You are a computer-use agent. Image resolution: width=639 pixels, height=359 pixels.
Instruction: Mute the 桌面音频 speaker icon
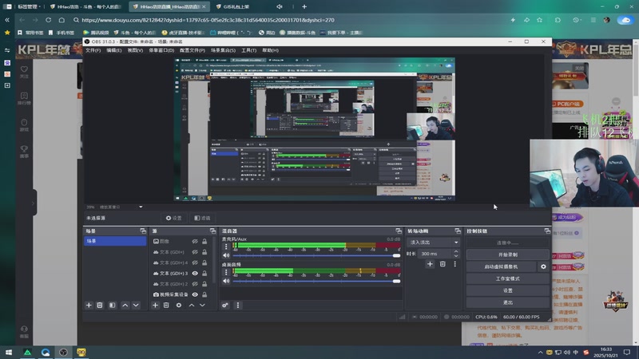pyautogui.click(x=226, y=282)
